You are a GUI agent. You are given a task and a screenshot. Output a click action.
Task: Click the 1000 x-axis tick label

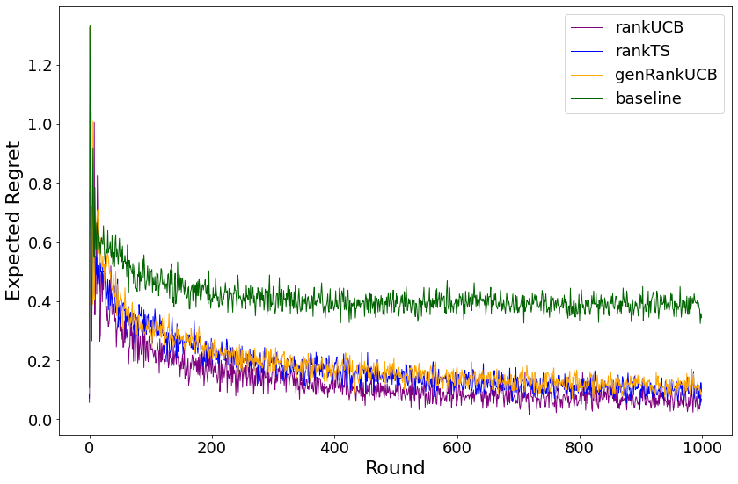pyautogui.click(x=702, y=448)
